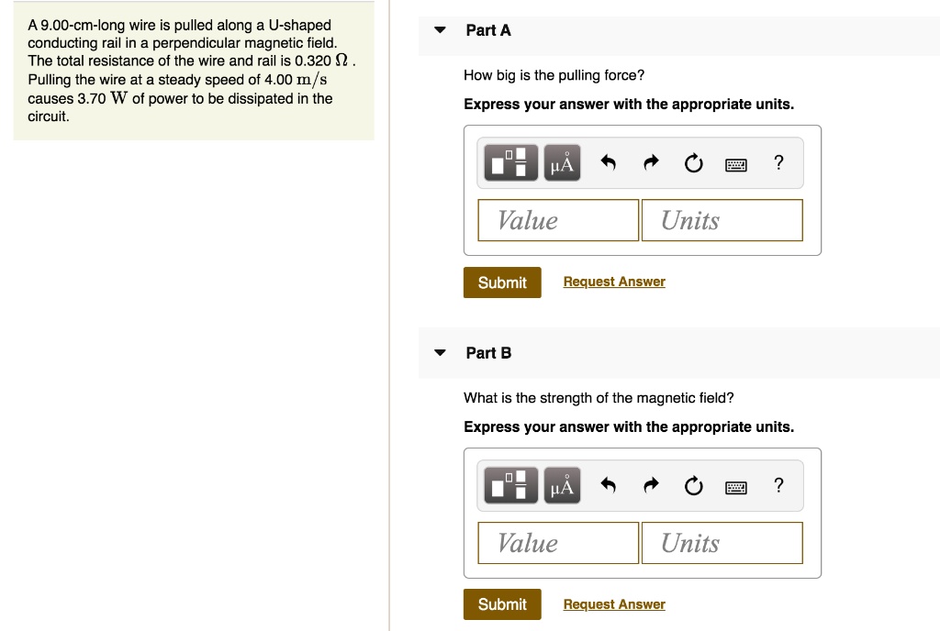This screenshot has width=940, height=631.
Task: Open templates tool in Part A toolbar
Action: 509,163
